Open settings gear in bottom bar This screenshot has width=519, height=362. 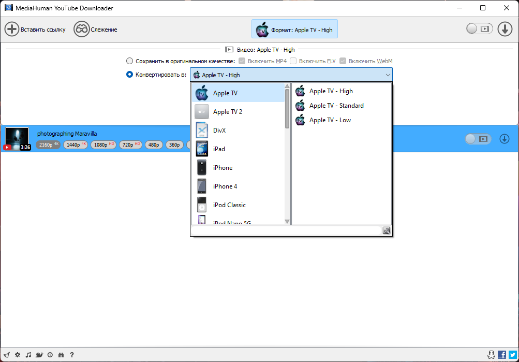click(x=18, y=355)
